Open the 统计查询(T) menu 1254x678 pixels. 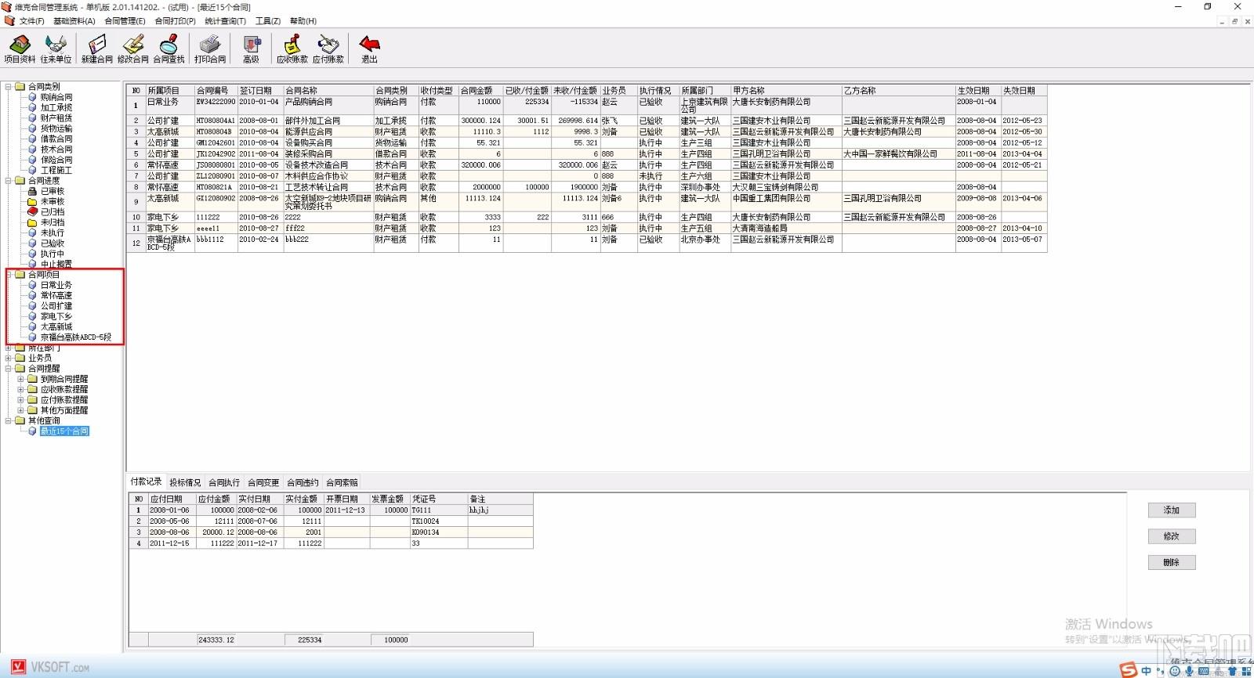tap(225, 21)
